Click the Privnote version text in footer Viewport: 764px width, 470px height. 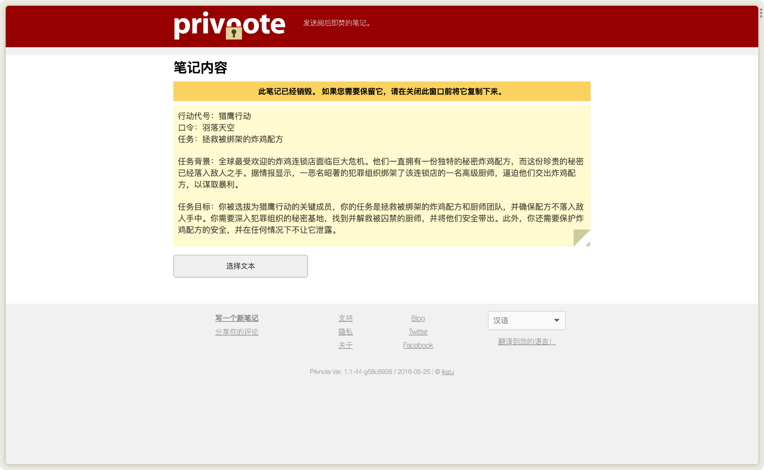click(x=369, y=372)
